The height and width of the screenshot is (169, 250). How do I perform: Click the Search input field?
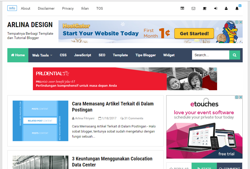click(211, 55)
